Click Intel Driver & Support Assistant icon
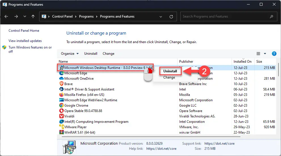This screenshot has width=281, height=156. coord(62,89)
